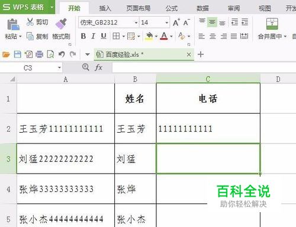Open the Page Layout (页面布局) tab
The image size is (296, 227).
(139, 8)
